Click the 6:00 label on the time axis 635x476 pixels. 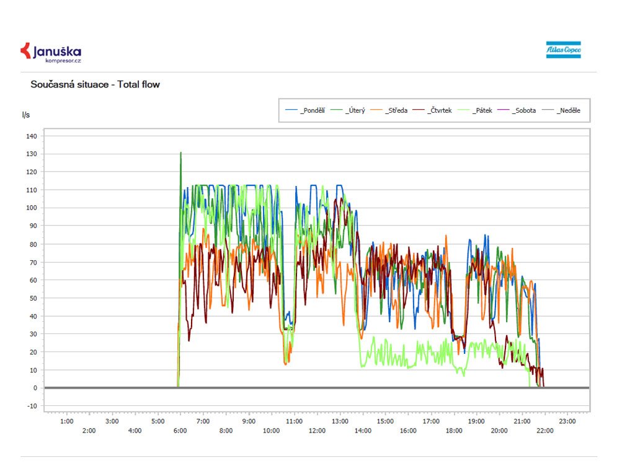point(180,430)
